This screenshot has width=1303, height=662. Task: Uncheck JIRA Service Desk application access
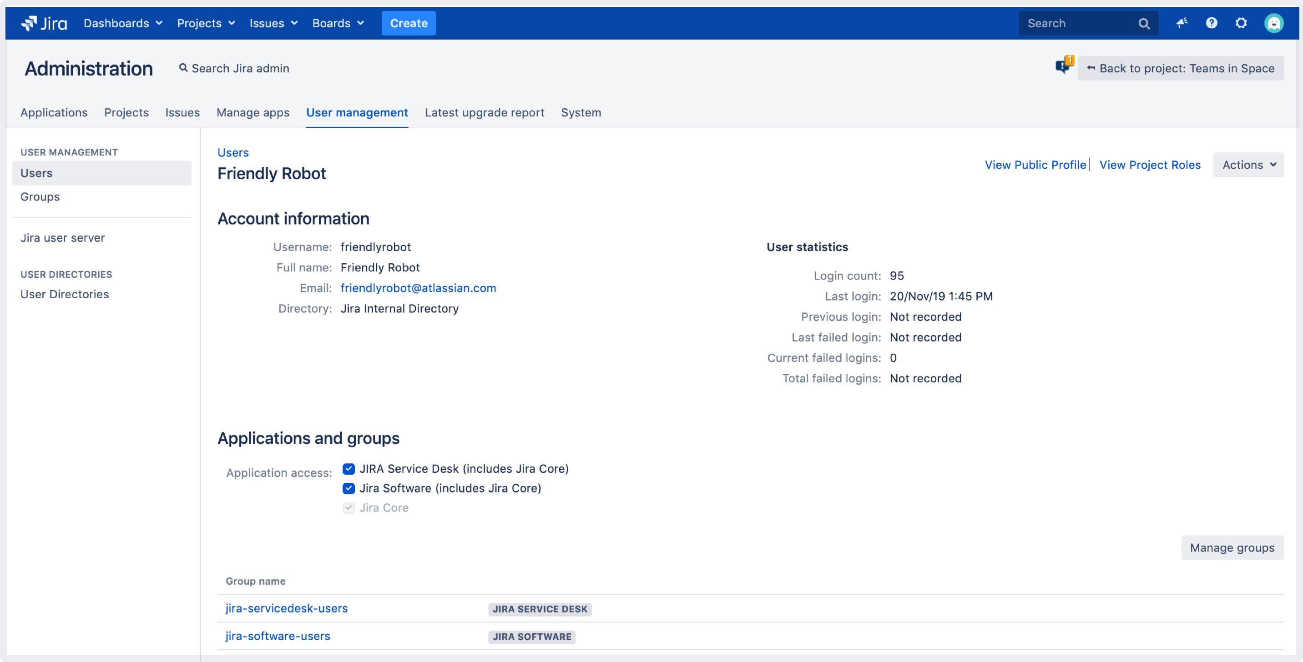tap(348, 469)
